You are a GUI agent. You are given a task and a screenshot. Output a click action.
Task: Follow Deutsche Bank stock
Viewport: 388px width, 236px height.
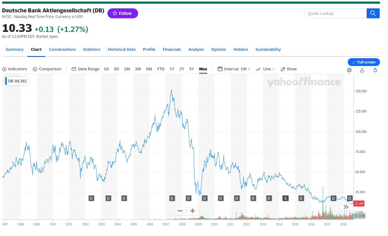coord(123,13)
